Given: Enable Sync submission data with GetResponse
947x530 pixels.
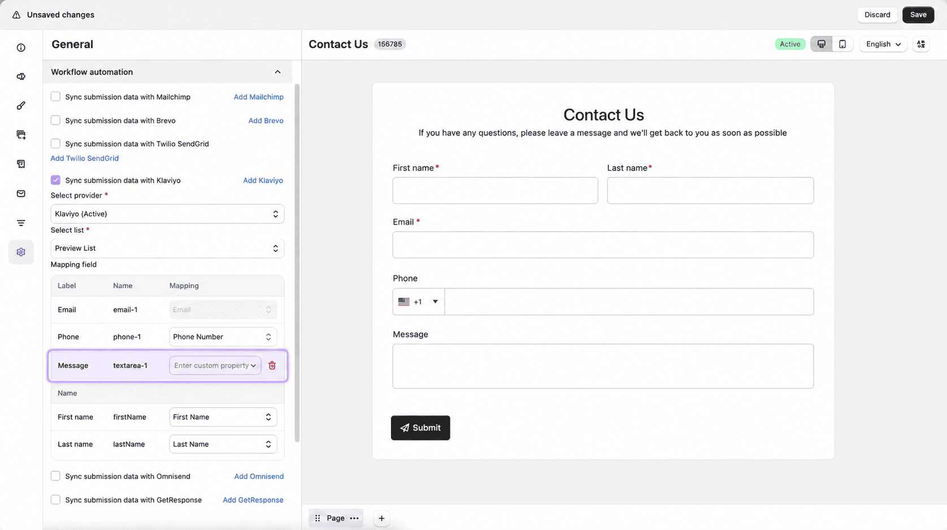Looking at the screenshot, I should coord(55,500).
